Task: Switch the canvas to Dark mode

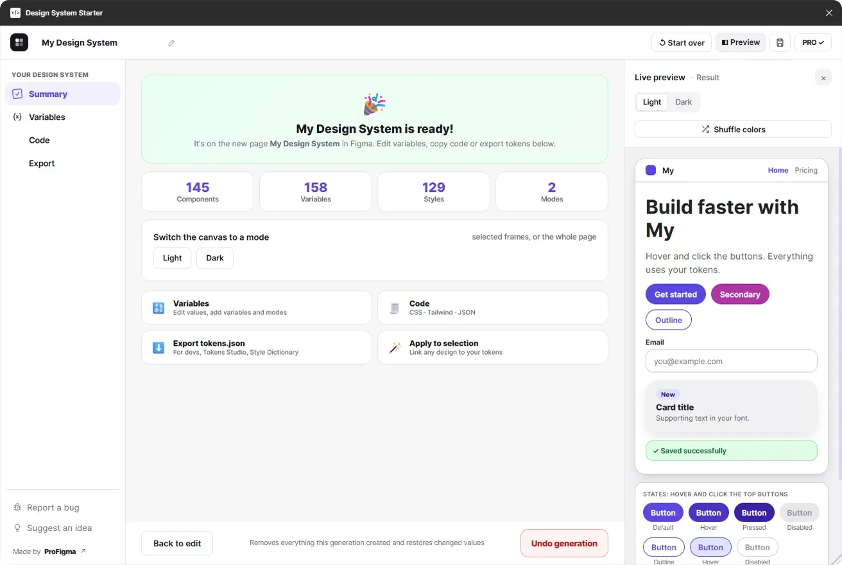Action: coord(215,258)
